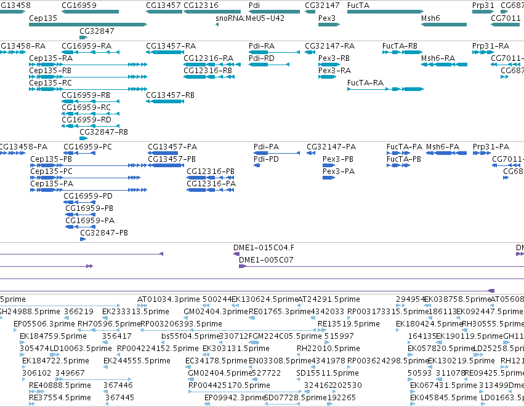Screen dimensions: 524x407
Task: Click transcript Prp31-RA label
Action: [x=491, y=46]
